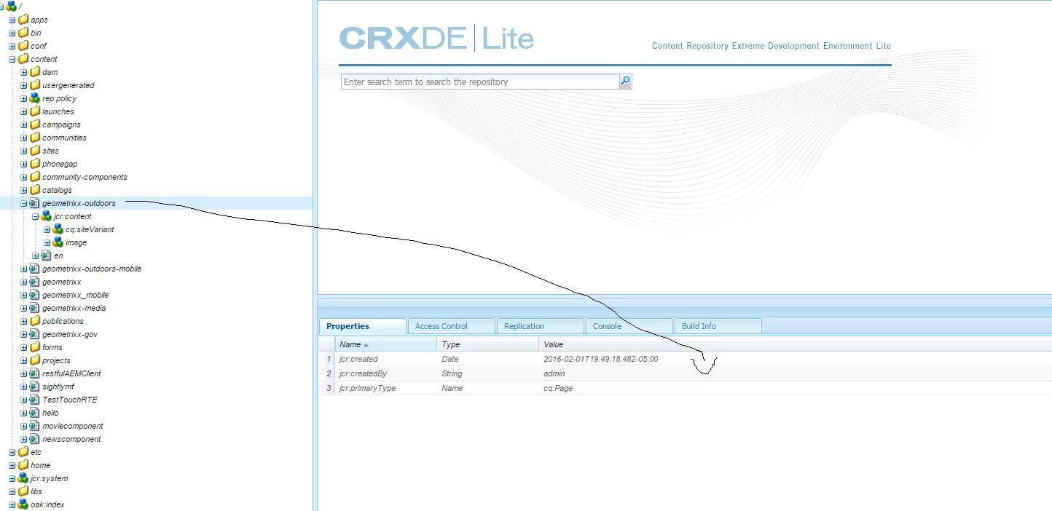
Task: Click the publications folder icon
Action: 35,321
